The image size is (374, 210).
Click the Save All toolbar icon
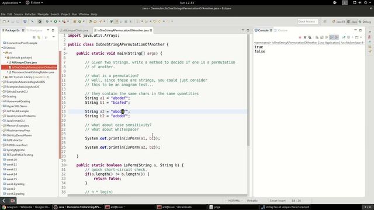pos(18,22)
